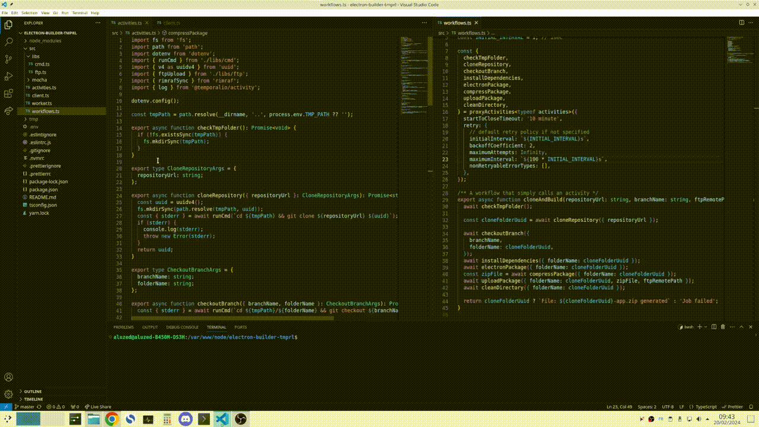
Task: Switch to the Output panel tab
Action: 150,327
